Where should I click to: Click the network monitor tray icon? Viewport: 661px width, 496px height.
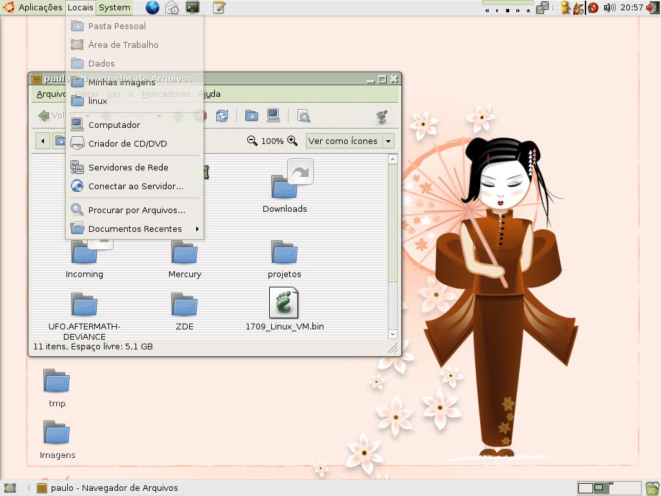click(x=542, y=8)
